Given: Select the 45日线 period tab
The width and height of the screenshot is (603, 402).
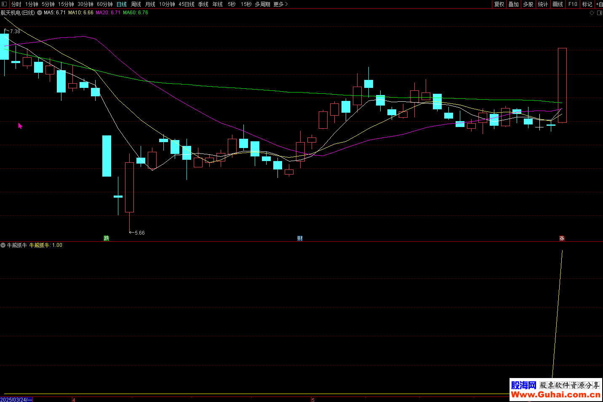Looking at the screenshot, I should pos(187,4).
